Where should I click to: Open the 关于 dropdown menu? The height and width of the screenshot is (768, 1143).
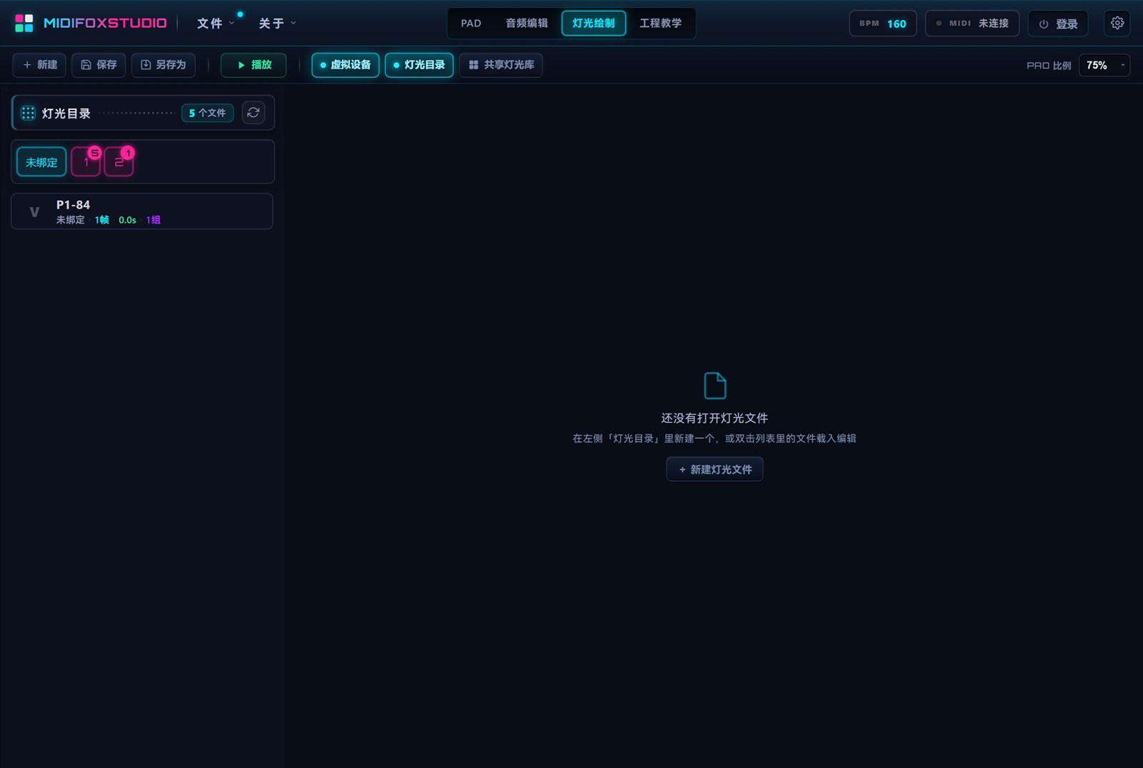[x=276, y=24]
